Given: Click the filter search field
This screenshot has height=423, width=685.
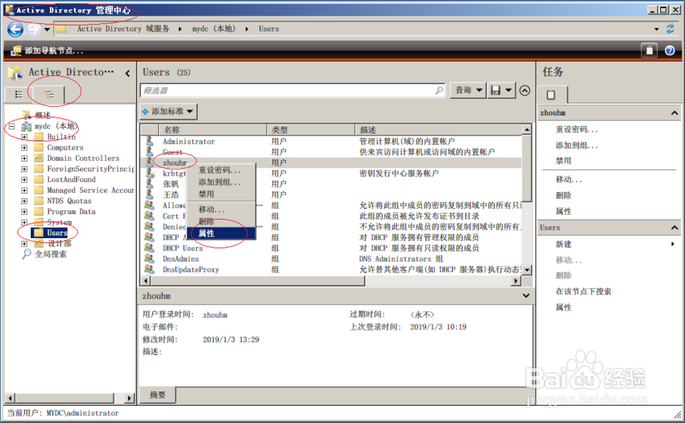Looking at the screenshot, I should point(292,90).
